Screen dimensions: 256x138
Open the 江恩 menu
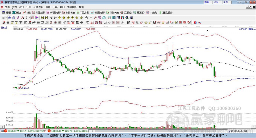point(29,7)
